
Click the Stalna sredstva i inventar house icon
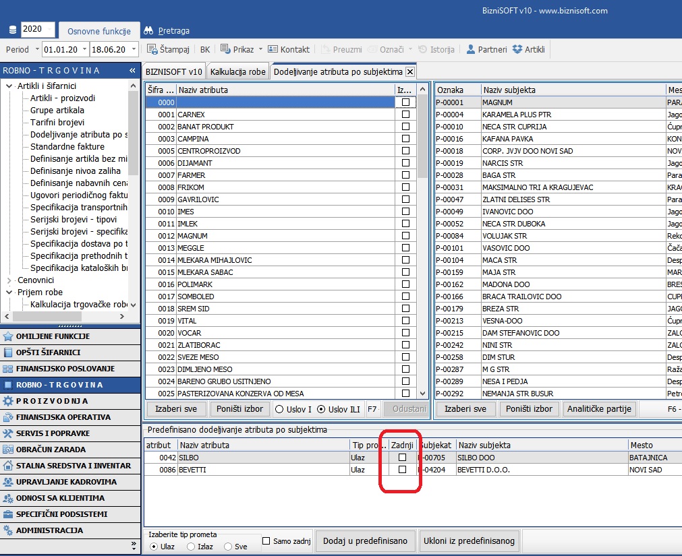tap(8, 465)
